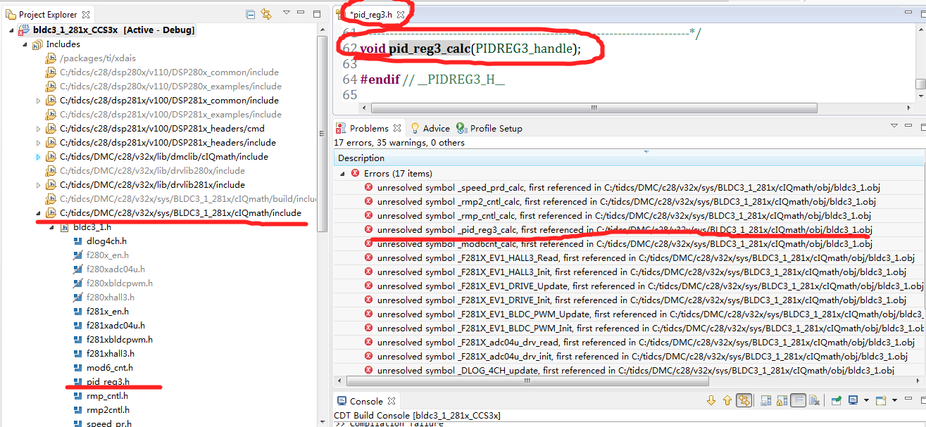Open the Profile Setup tab

point(489,128)
